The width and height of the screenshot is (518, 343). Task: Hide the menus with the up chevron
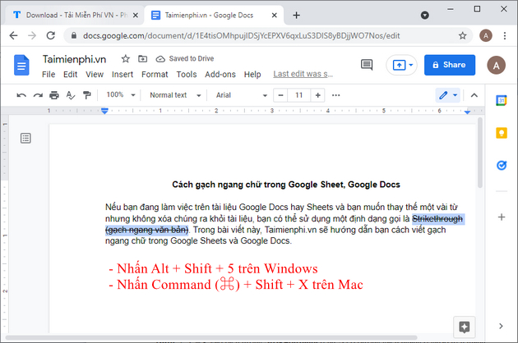[x=474, y=95]
